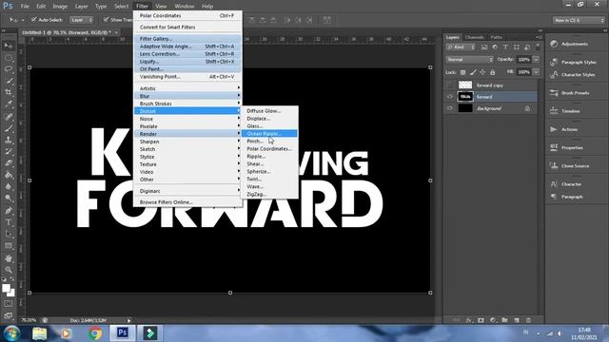Click the layer style fx icon
The height and width of the screenshot is (342, 609).
(x=469, y=320)
